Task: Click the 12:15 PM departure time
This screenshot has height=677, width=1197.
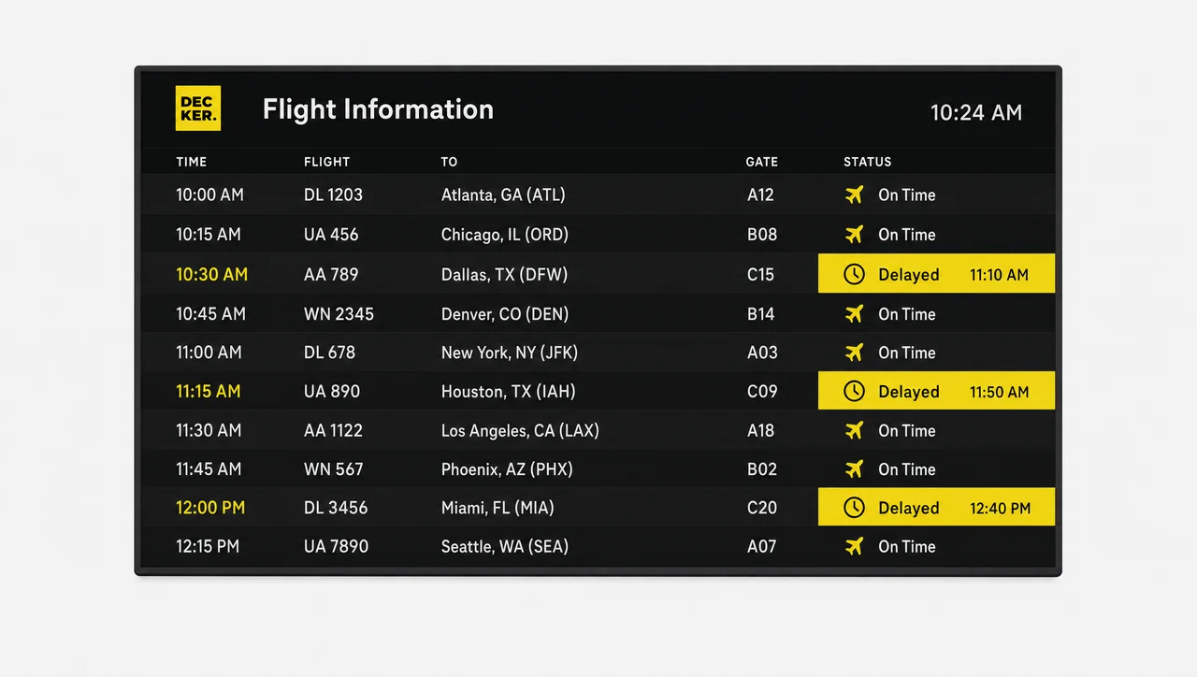Action: [209, 547]
